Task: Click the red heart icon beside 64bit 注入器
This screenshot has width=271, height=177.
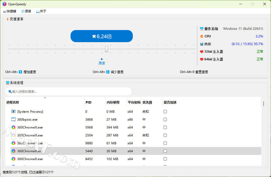Action: pos(202,59)
